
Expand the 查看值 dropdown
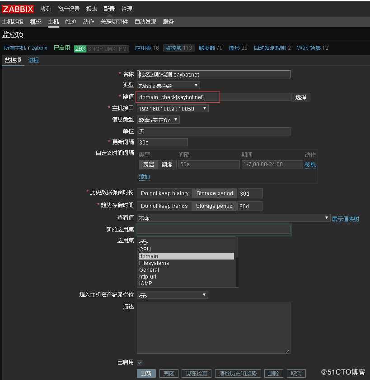coord(234,218)
